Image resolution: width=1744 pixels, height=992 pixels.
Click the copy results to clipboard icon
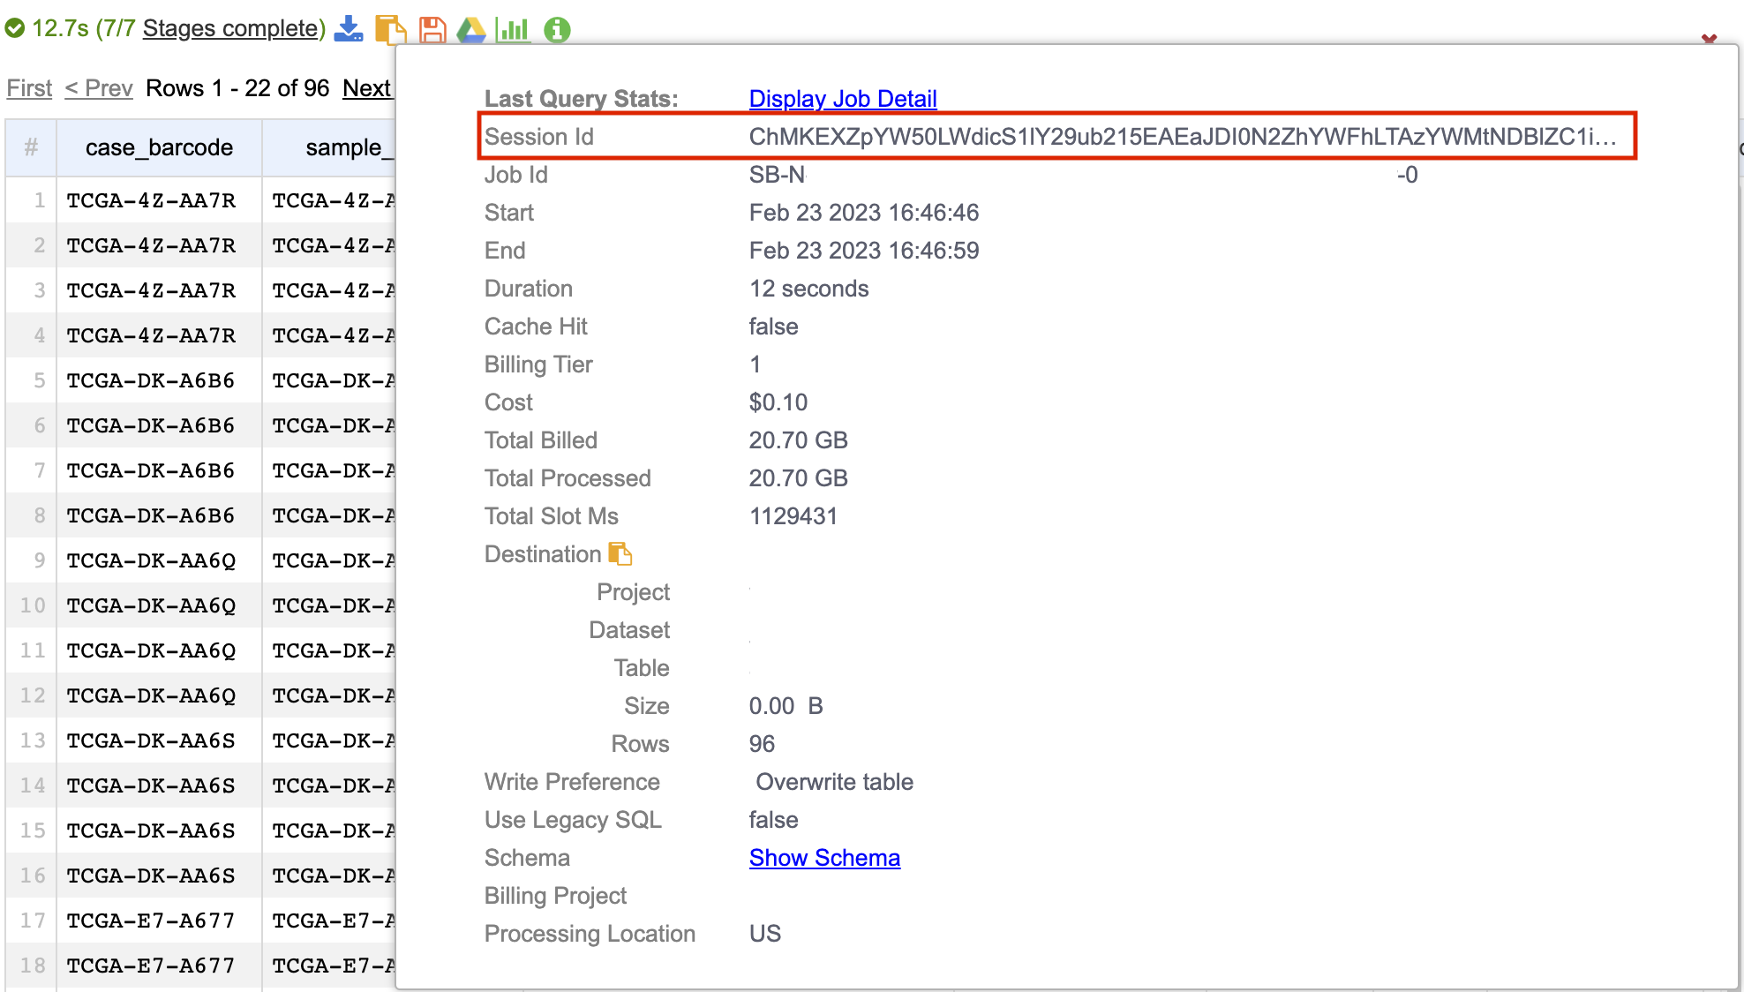coord(390,29)
